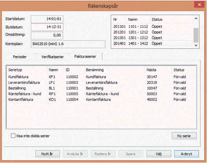Click the Ny serie button

pos(184,136)
